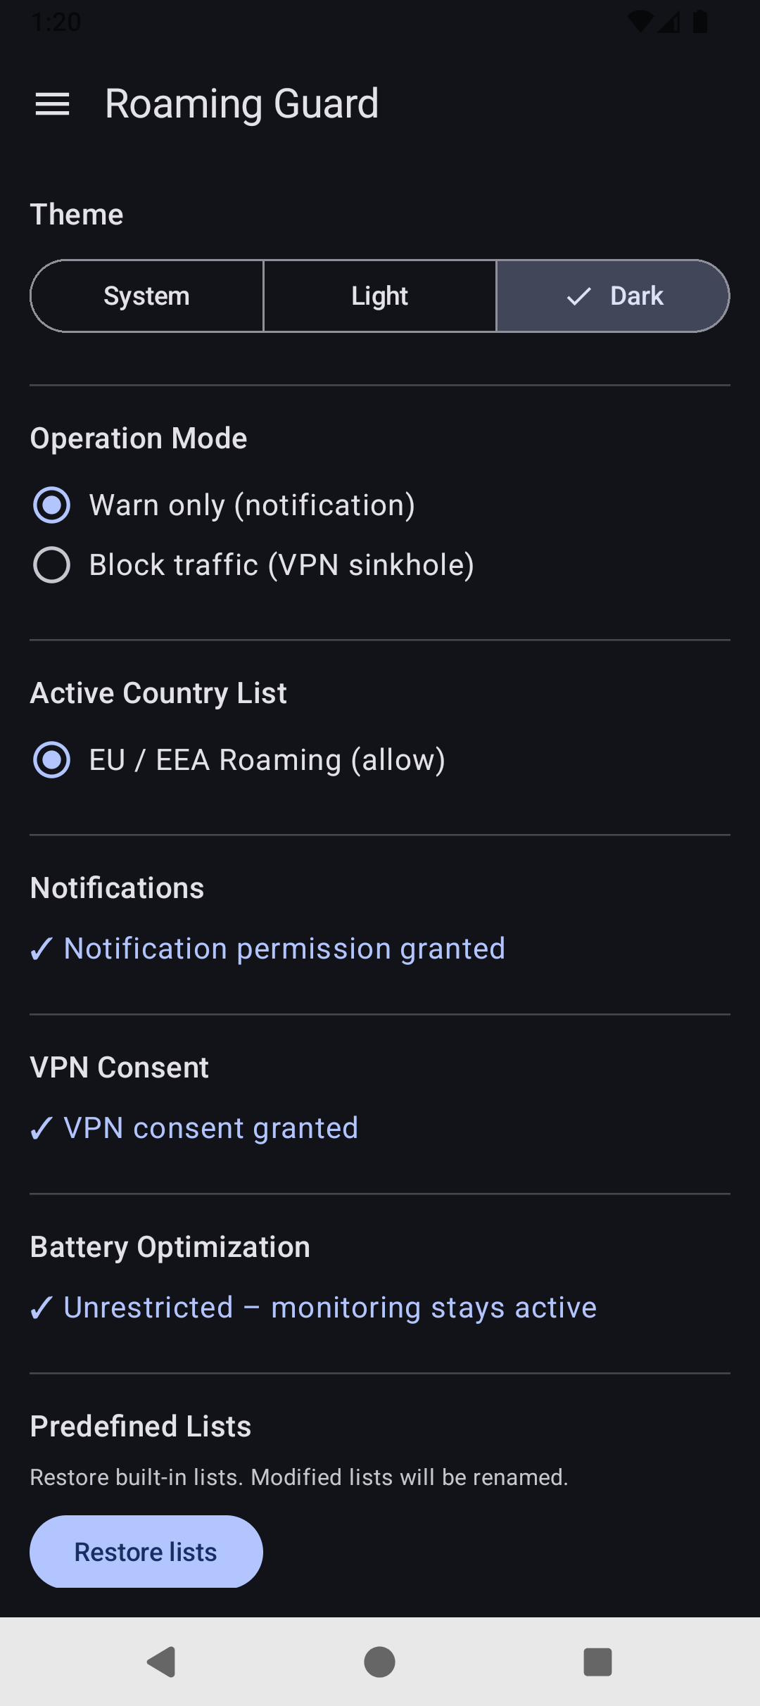Tap the battery icon in status bar
Viewport: 760px width, 1706px height.
[x=700, y=22]
